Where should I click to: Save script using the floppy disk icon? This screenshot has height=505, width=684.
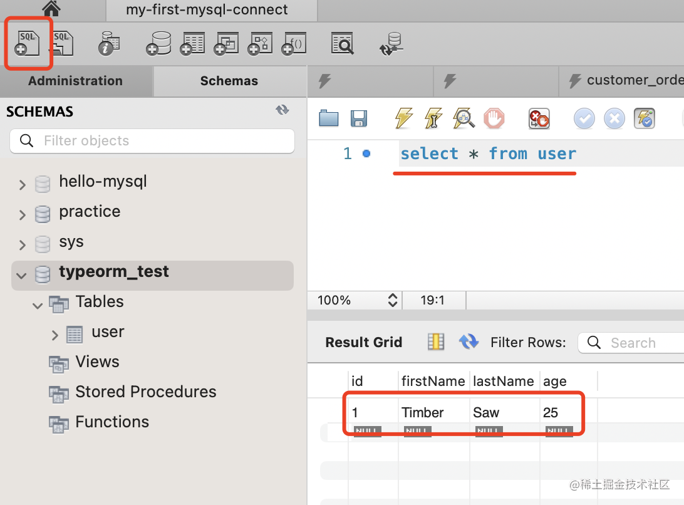coord(359,118)
